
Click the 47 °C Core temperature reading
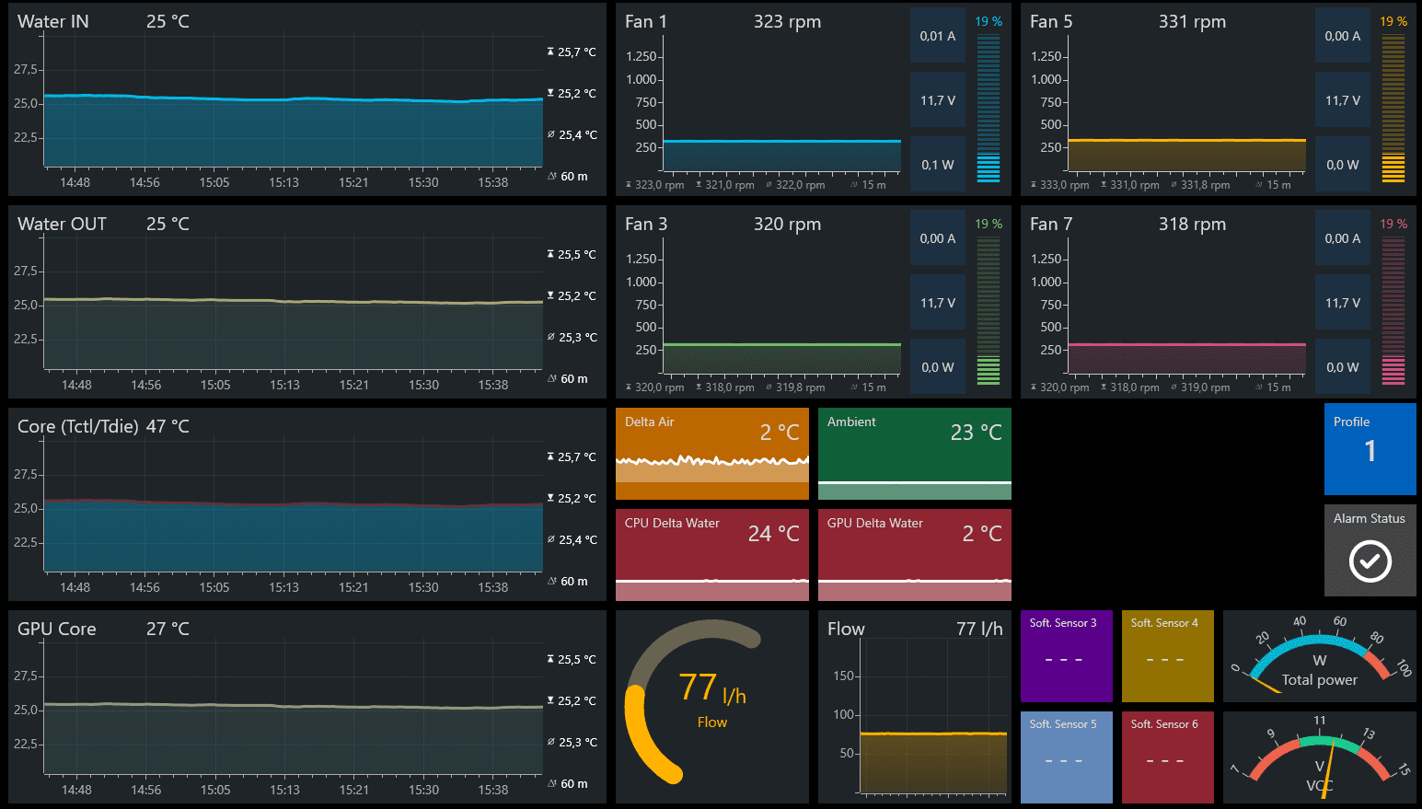[168, 426]
